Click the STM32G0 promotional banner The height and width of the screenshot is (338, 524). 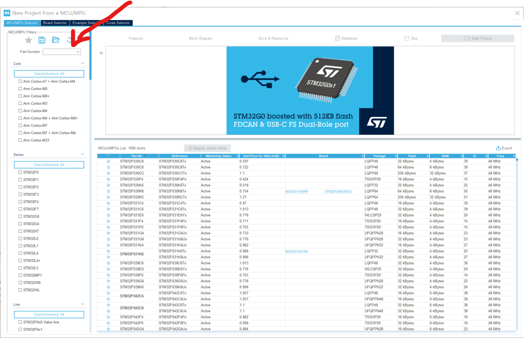[310, 90]
